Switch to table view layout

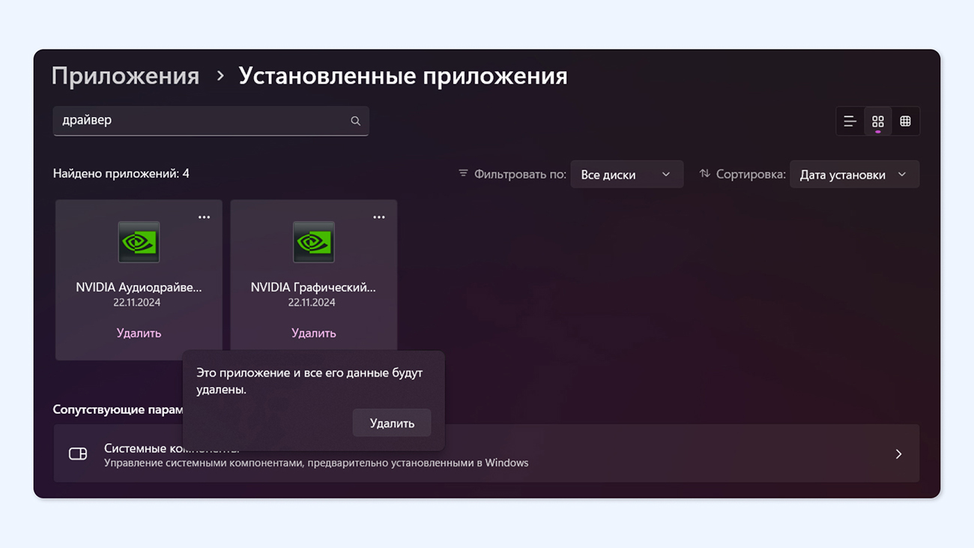click(905, 121)
